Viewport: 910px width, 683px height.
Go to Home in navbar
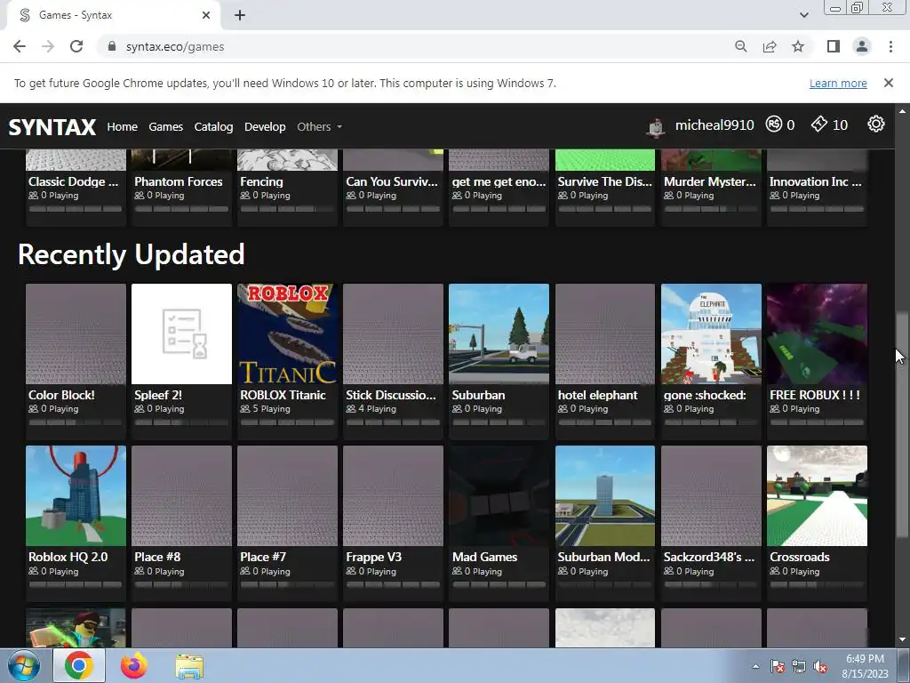122,126
